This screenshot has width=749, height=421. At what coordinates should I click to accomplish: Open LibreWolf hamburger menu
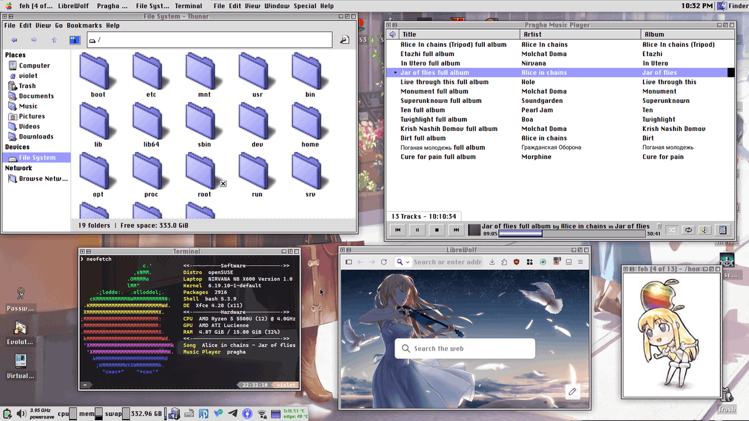tap(580, 262)
